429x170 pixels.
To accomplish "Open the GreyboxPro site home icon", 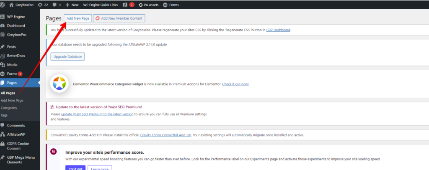I will click(x=11, y=5).
